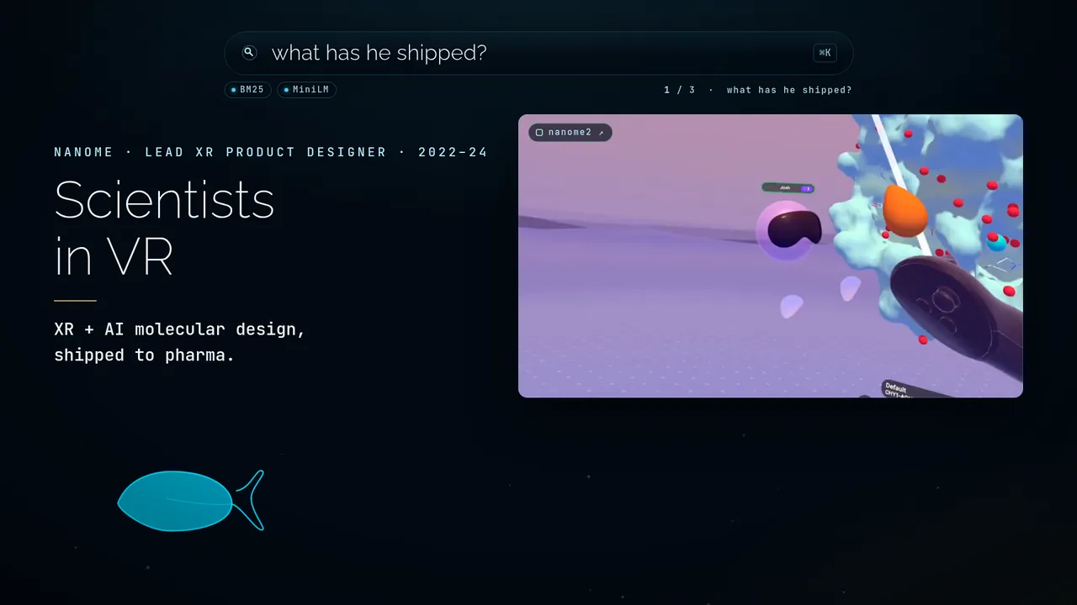Image resolution: width=1077 pixels, height=605 pixels.
Task: Click the magnifying glass search icon
Action: point(249,53)
